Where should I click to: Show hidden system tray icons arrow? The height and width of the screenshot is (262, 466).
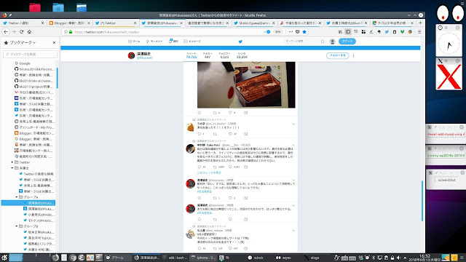pyautogui.click(x=405, y=258)
